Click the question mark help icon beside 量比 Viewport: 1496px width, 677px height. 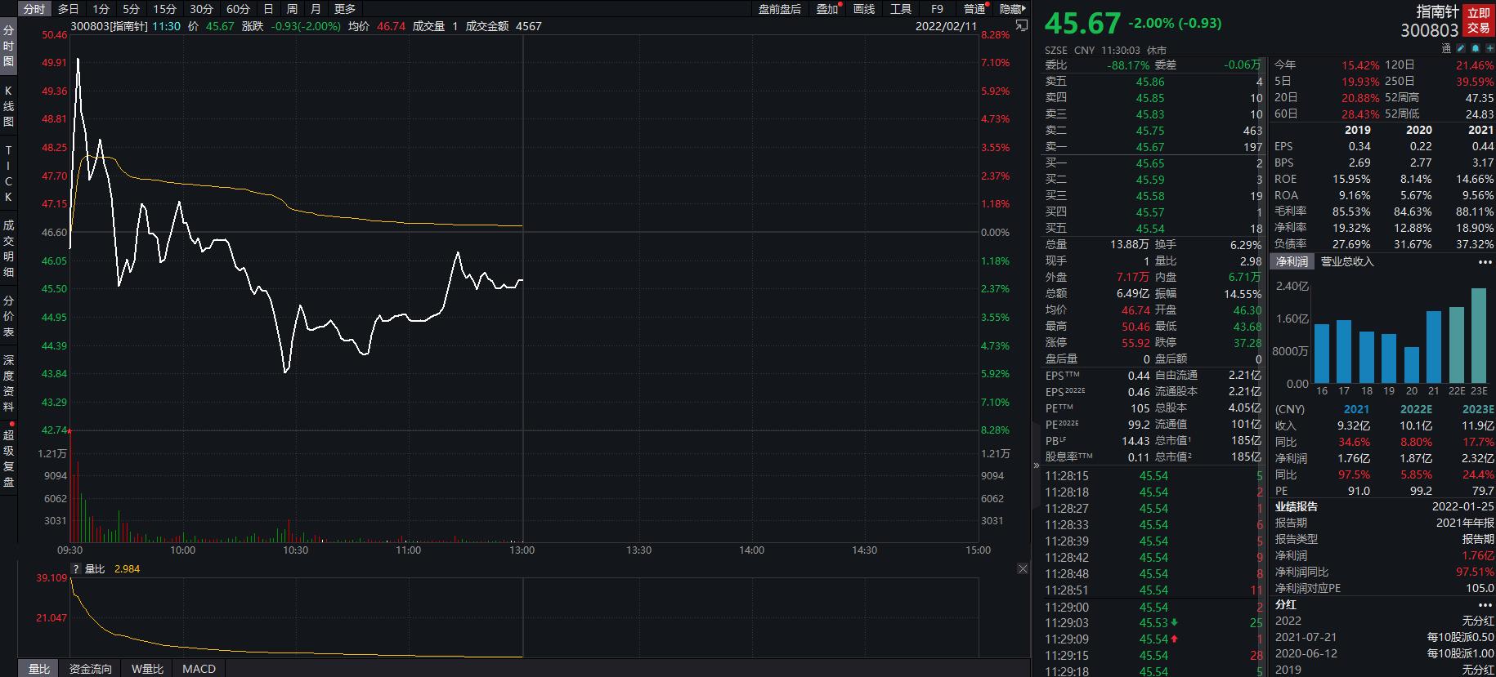76,569
